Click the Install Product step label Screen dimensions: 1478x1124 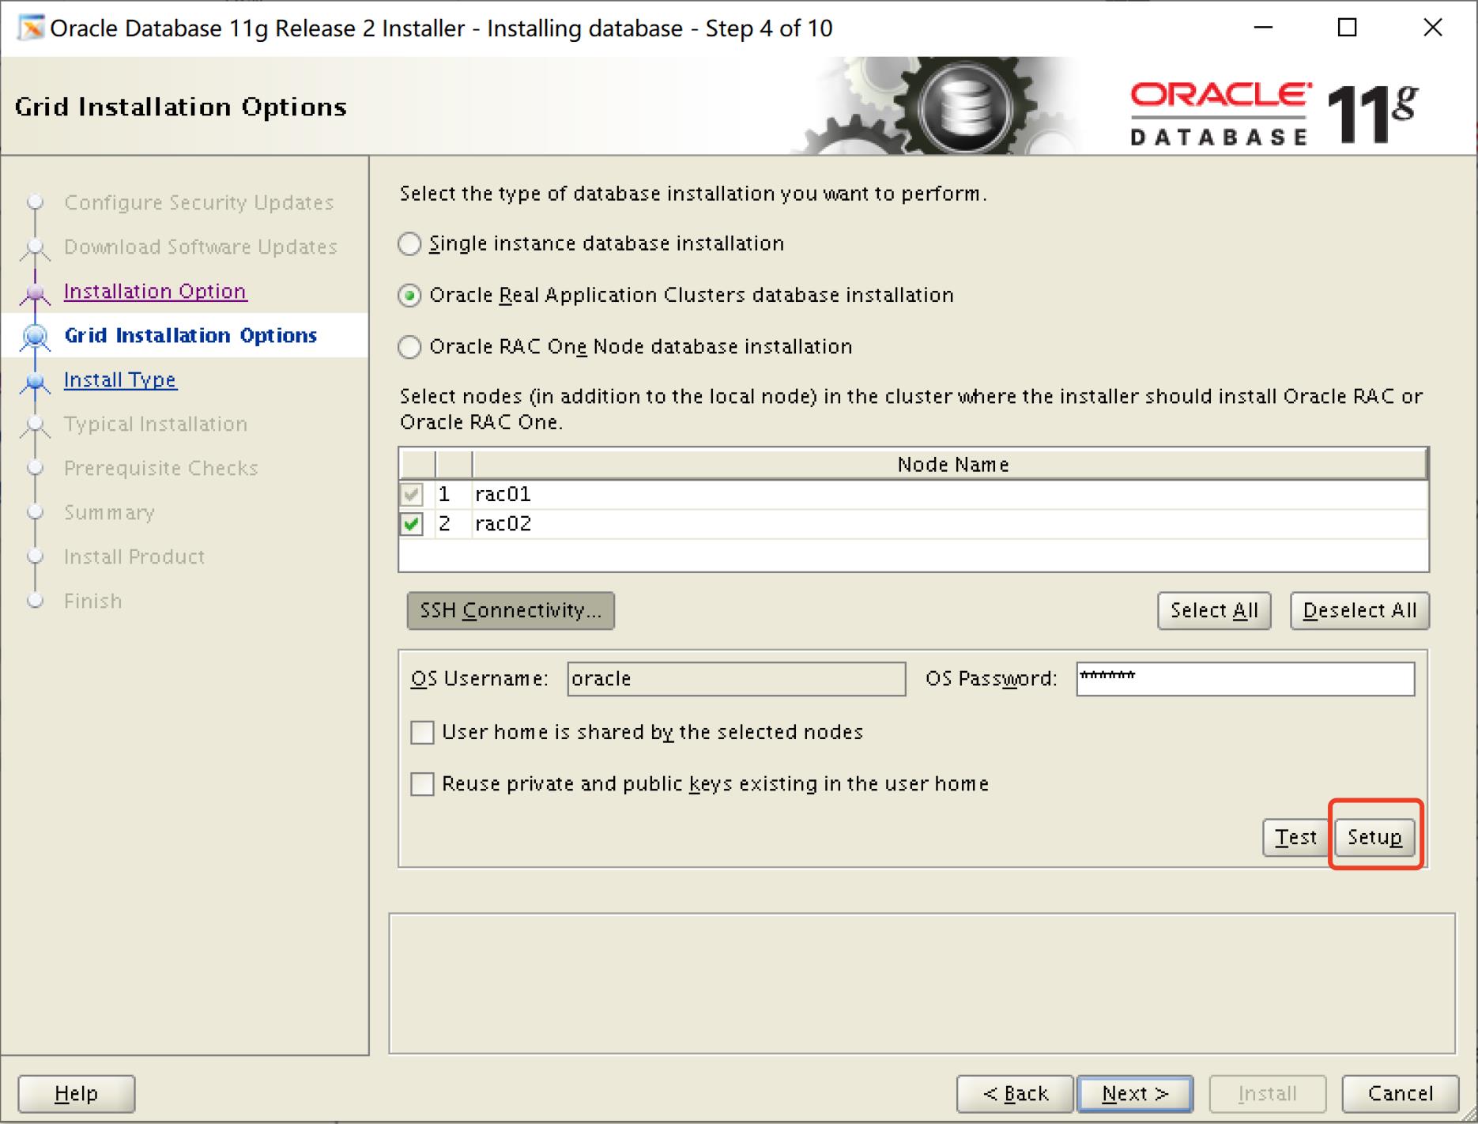coord(134,556)
